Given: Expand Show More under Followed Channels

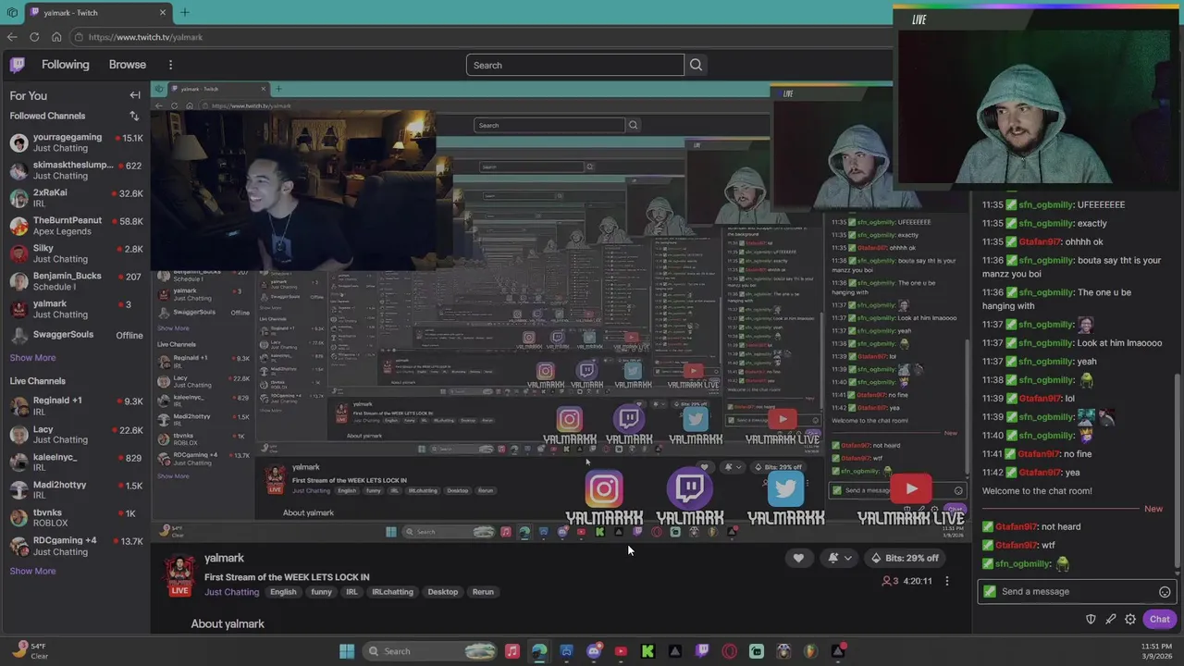Looking at the screenshot, I should pos(32,358).
